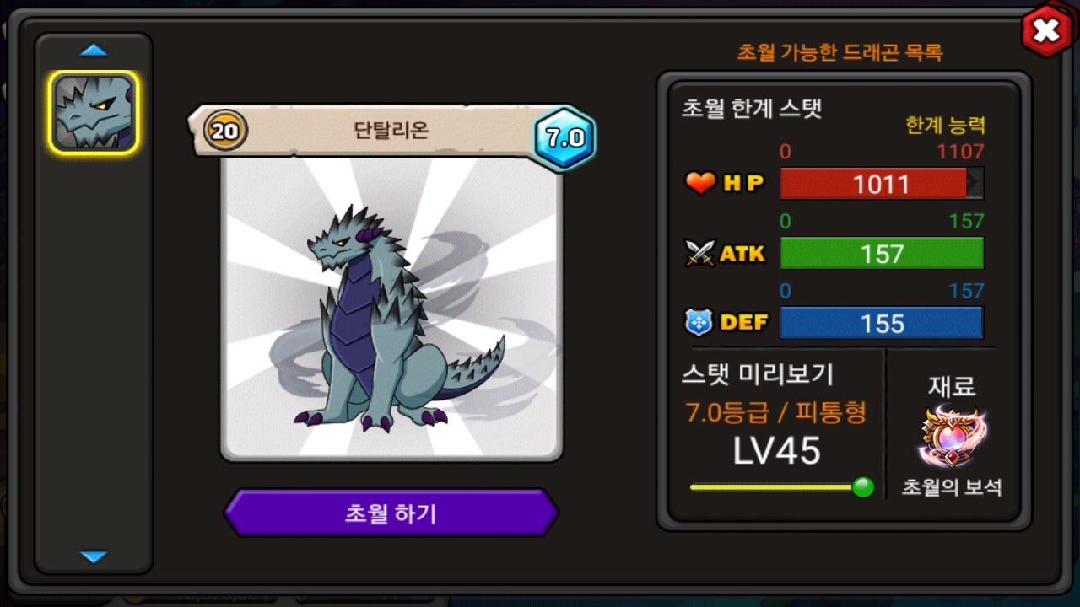
Task: Click the 7.0등급 / 피통형 orange text
Action: pos(775,412)
